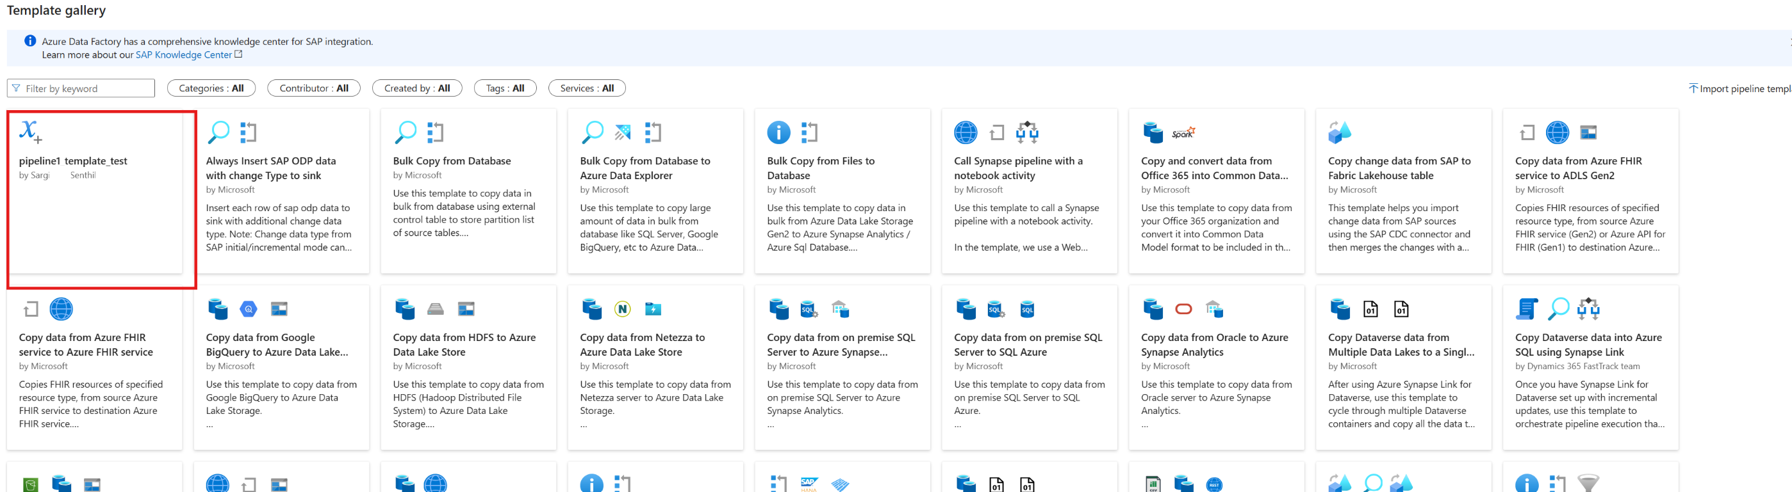Select Bulk Copy from Files to Database title
Viewport: 1792px width, 492px height.
pyautogui.click(x=820, y=168)
